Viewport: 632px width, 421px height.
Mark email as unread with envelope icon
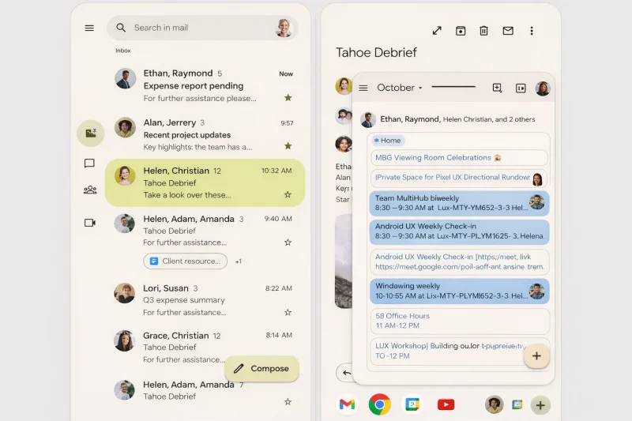[508, 31]
